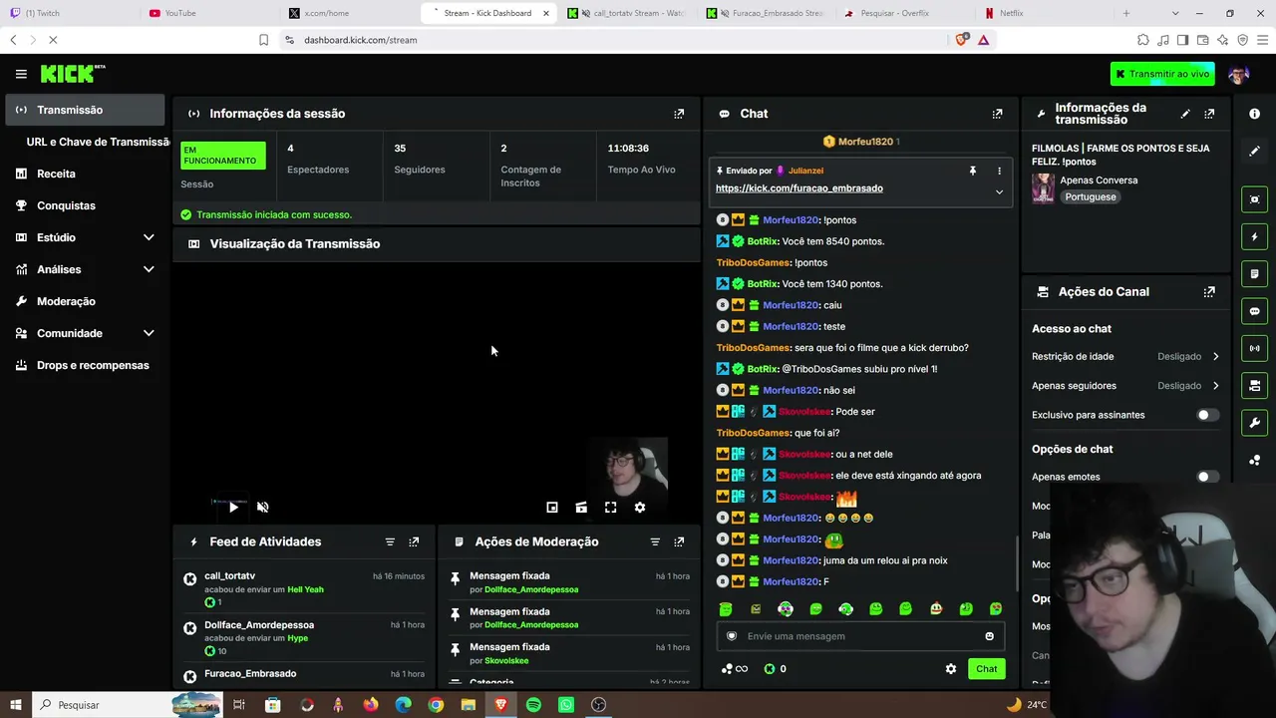Filter the Ações de Moderação list
The height and width of the screenshot is (718, 1276).
click(x=655, y=541)
